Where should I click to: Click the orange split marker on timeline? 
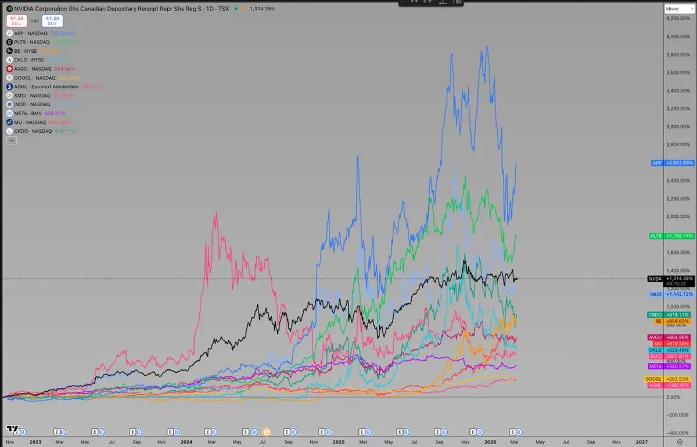[x=267, y=431]
